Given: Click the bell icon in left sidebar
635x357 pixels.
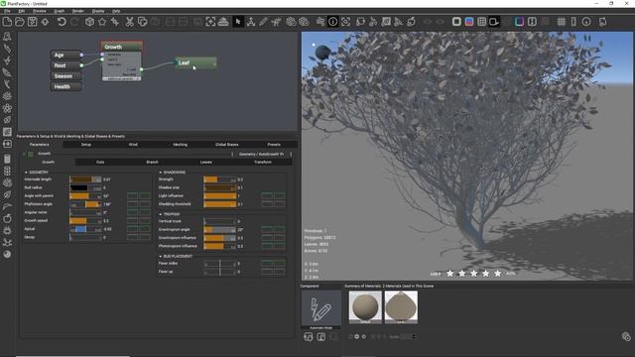Looking at the screenshot, I should (7, 37).
